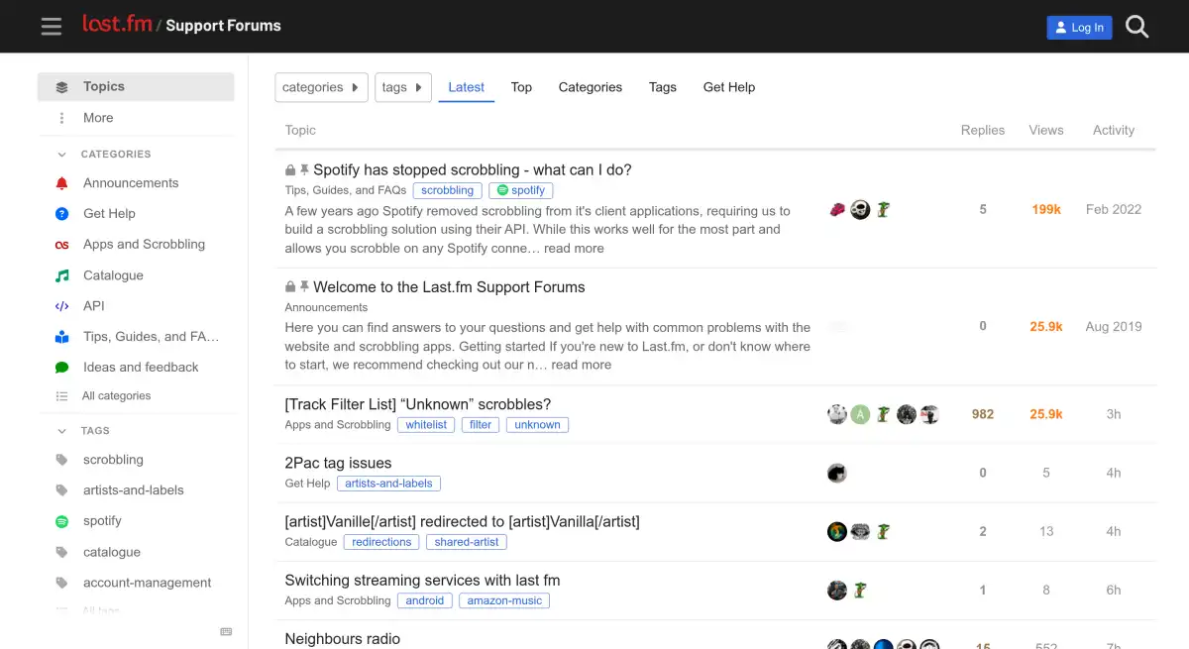Open the Announcements category in the sidebar
The image size is (1189, 649).
coord(131,183)
